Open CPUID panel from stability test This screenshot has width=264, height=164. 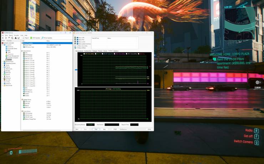pos(115,129)
